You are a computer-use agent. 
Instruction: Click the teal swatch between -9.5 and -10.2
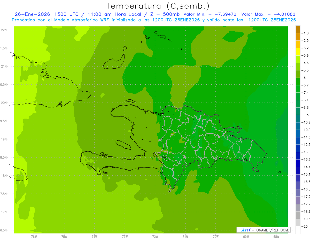[x=298, y=119]
